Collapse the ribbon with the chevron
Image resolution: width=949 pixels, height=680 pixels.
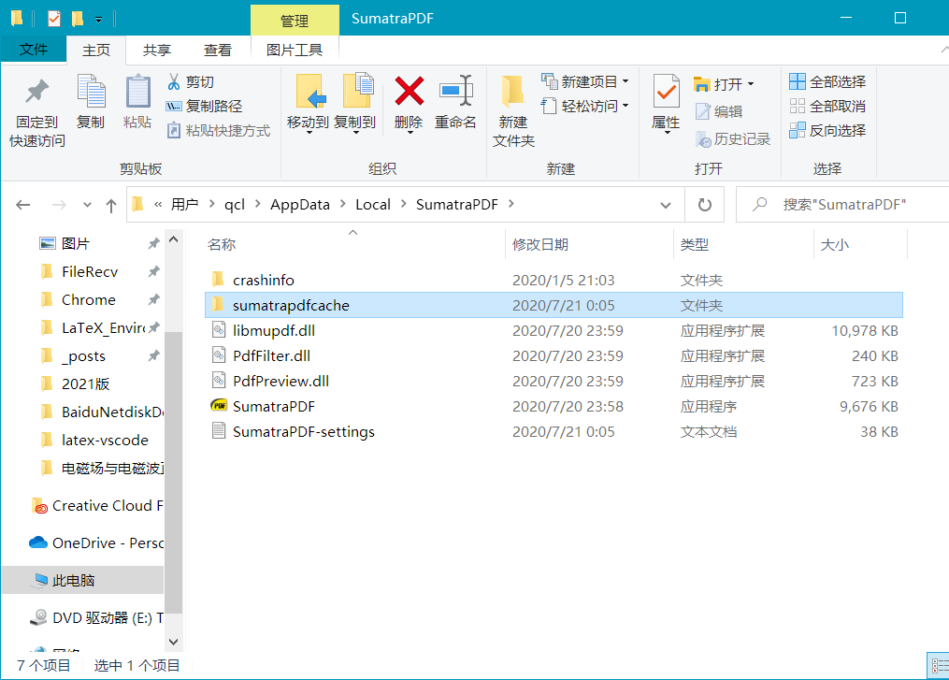[940, 50]
